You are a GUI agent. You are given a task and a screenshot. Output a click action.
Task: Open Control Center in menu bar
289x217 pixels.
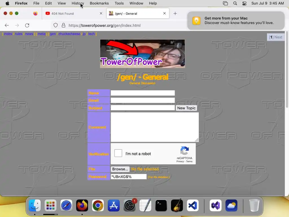pyautogui.click(x=244, y=3)
